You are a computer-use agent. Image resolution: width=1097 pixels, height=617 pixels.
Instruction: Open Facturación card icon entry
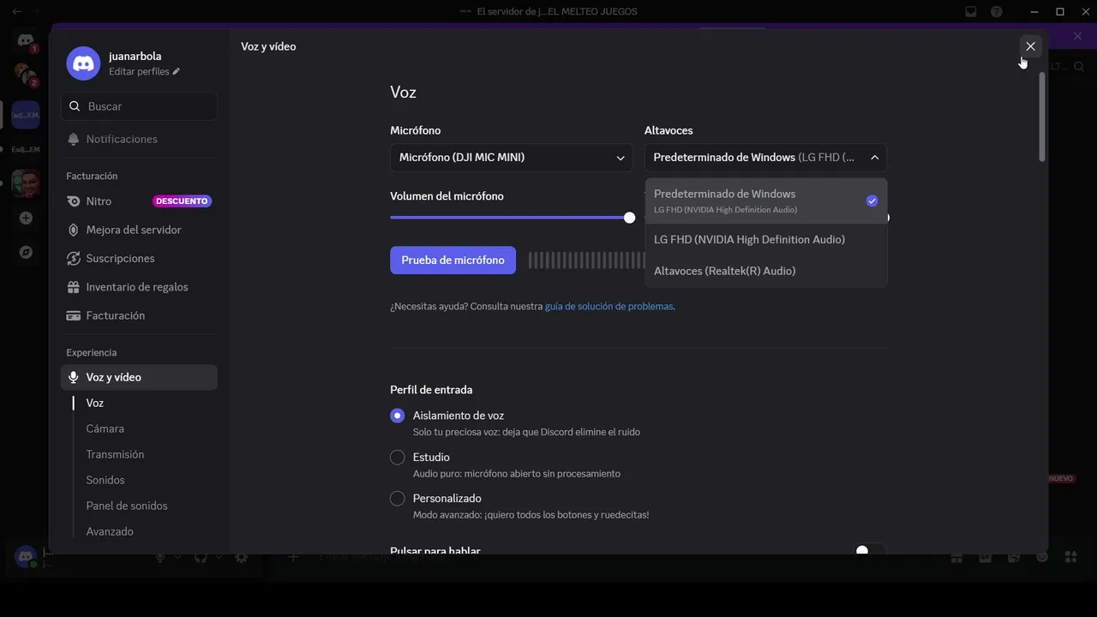pyautogui.click(x=139, y=315)
